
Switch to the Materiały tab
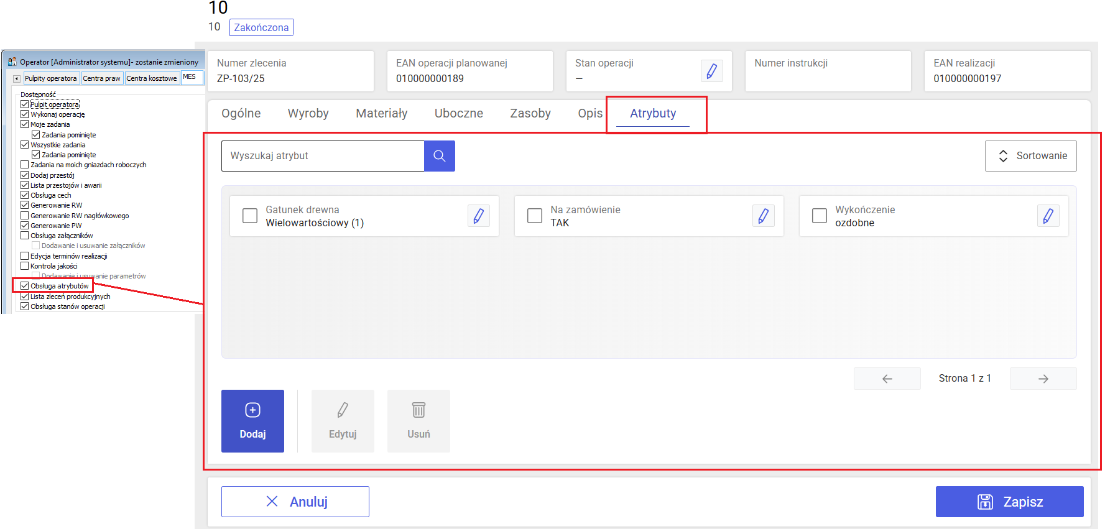click(x=381, y=114)
